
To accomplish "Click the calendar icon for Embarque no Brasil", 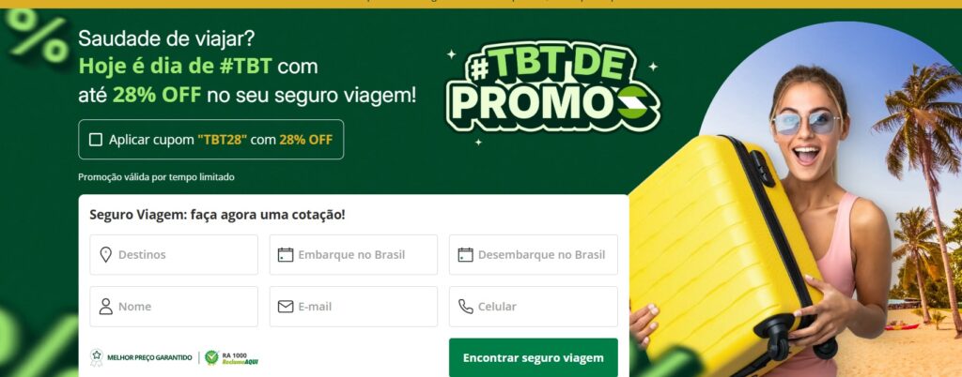I will [x=286, y=254].
